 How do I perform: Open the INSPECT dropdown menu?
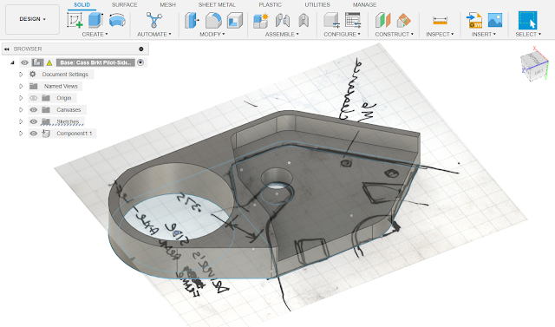440,35
